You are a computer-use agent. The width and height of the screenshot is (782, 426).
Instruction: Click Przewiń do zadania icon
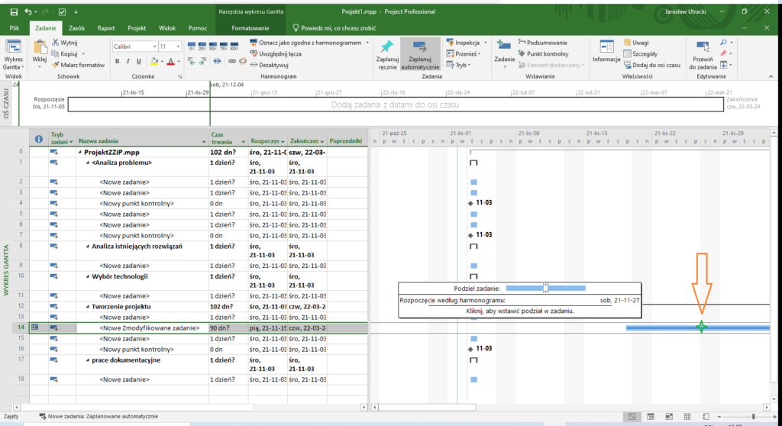[701, 47]
